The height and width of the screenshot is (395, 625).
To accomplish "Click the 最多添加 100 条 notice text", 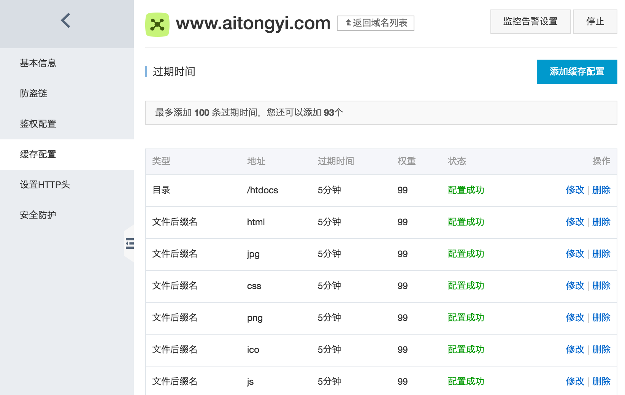I will pyautogui.click(x=249, y=112).
